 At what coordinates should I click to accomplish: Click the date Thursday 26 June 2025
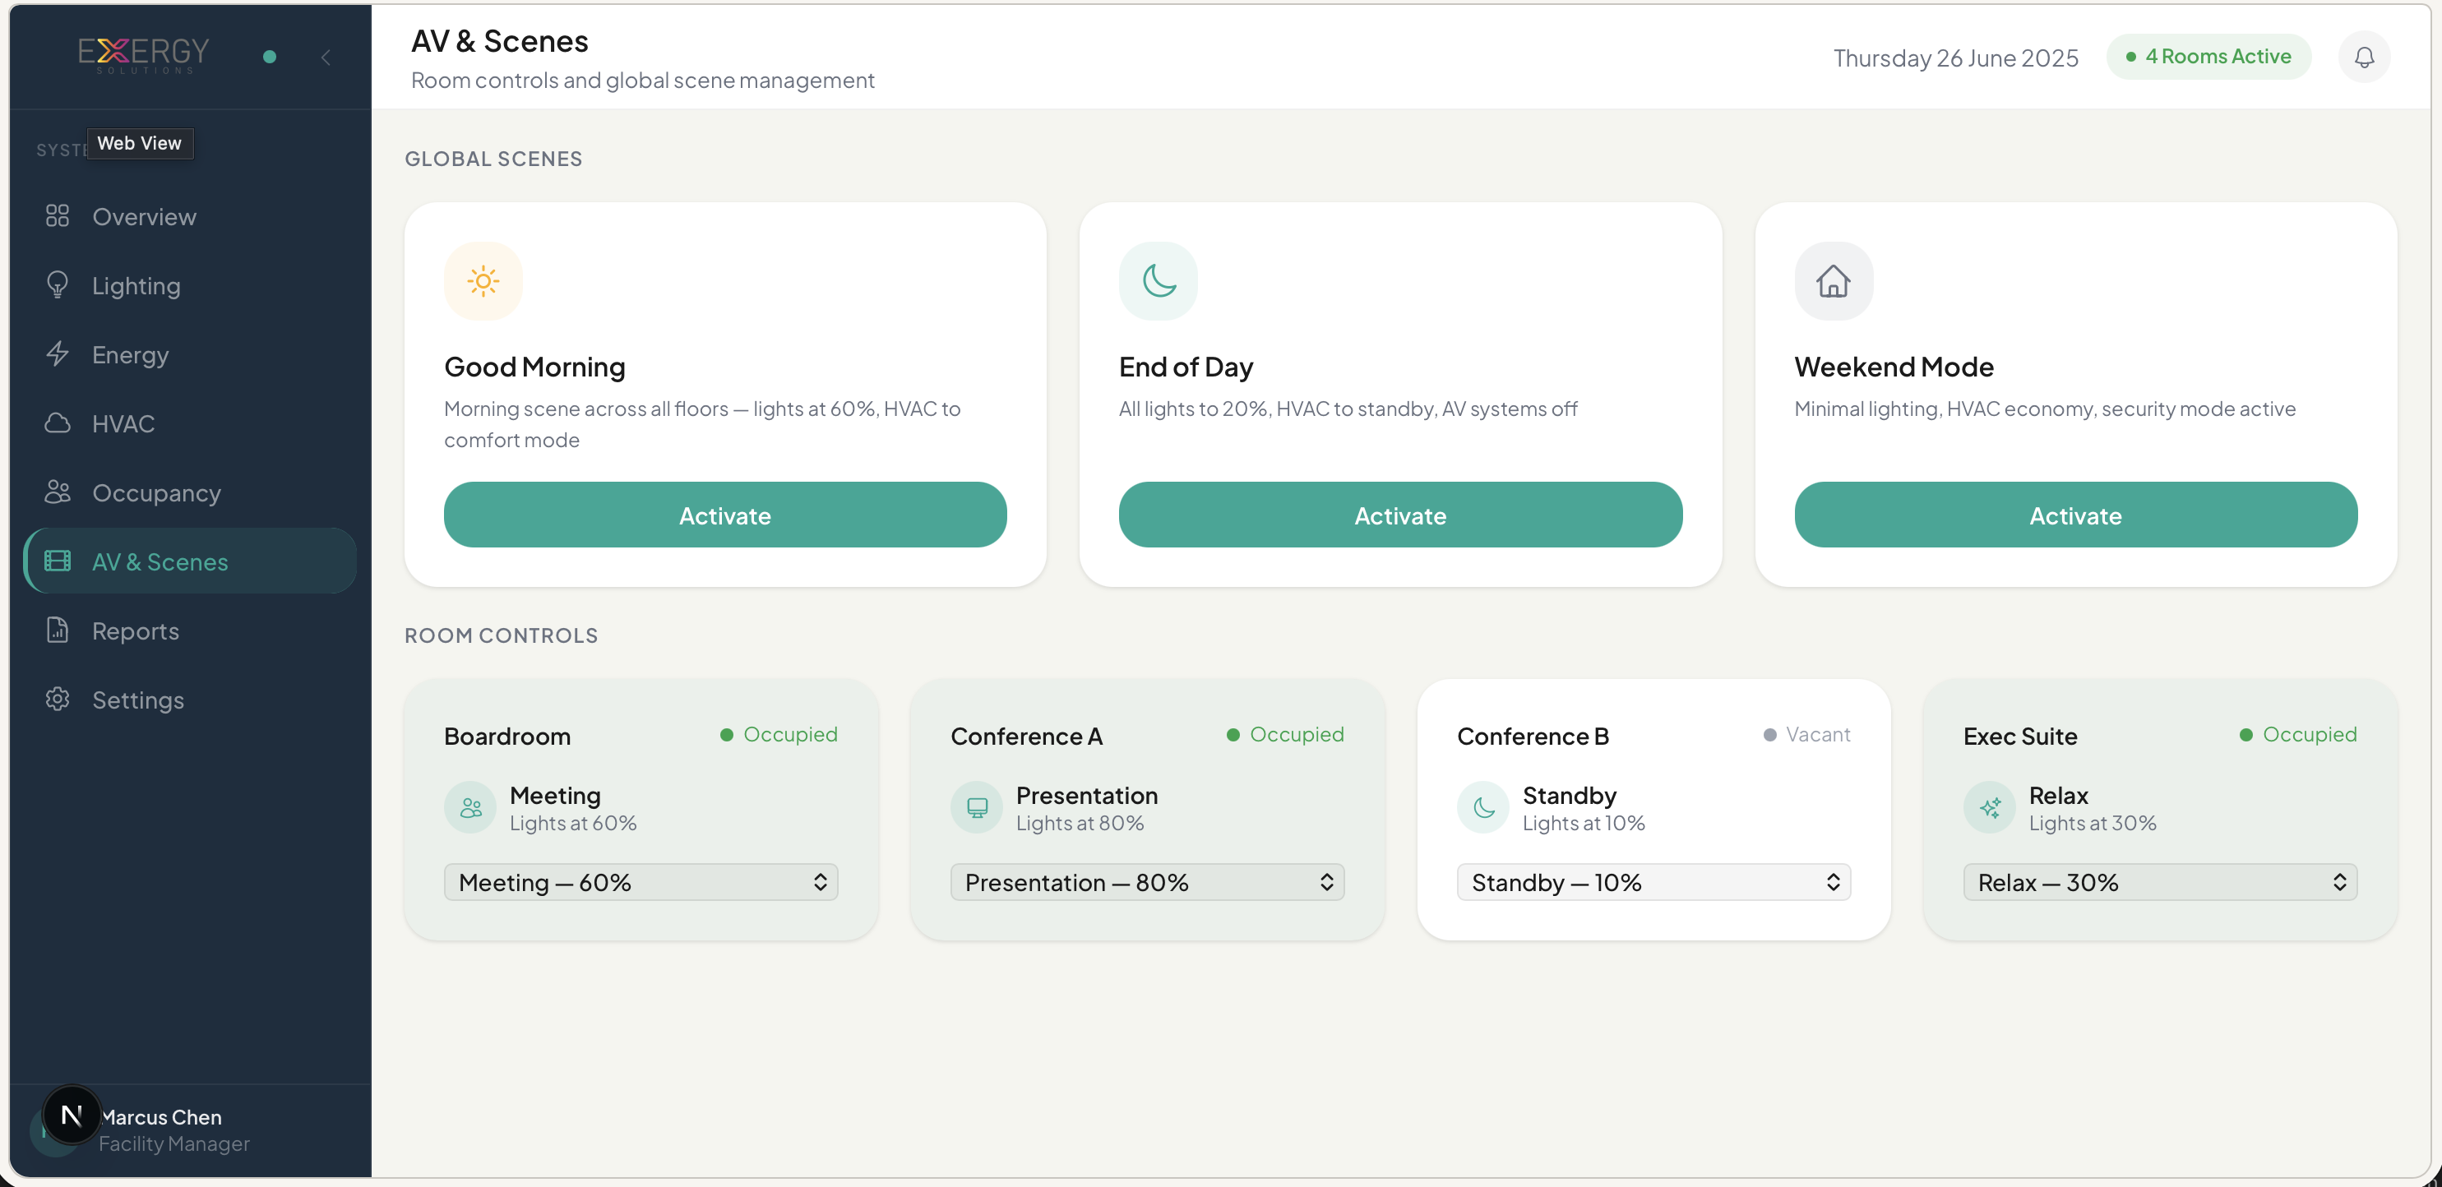[x=1954, y=58]
